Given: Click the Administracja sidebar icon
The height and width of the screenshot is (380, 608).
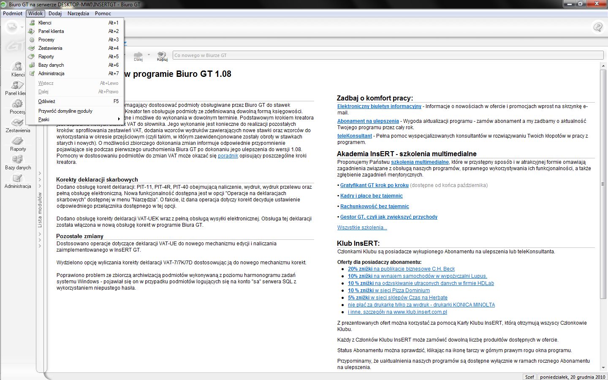Looking at the screenshot, I should [17, 178].
